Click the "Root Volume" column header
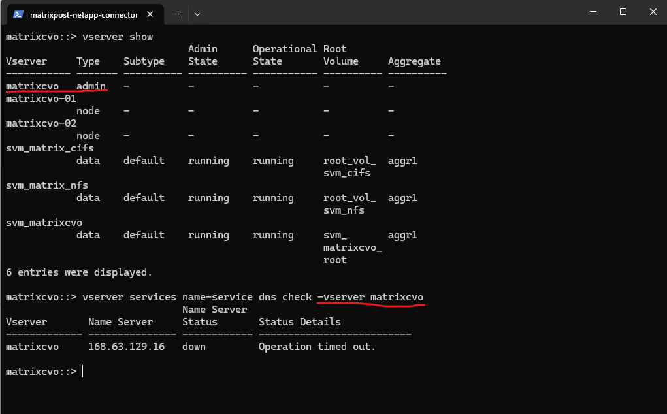 click(340, 55)
